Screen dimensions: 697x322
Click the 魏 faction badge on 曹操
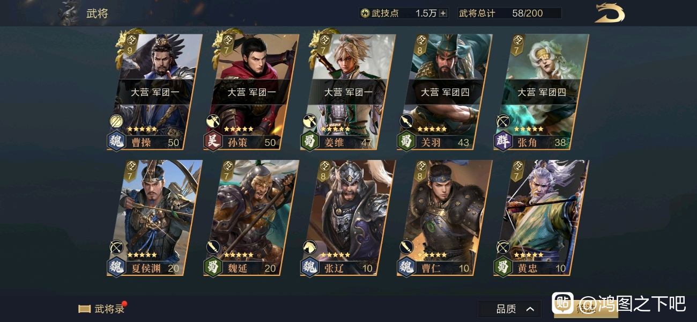click(116, 142)
